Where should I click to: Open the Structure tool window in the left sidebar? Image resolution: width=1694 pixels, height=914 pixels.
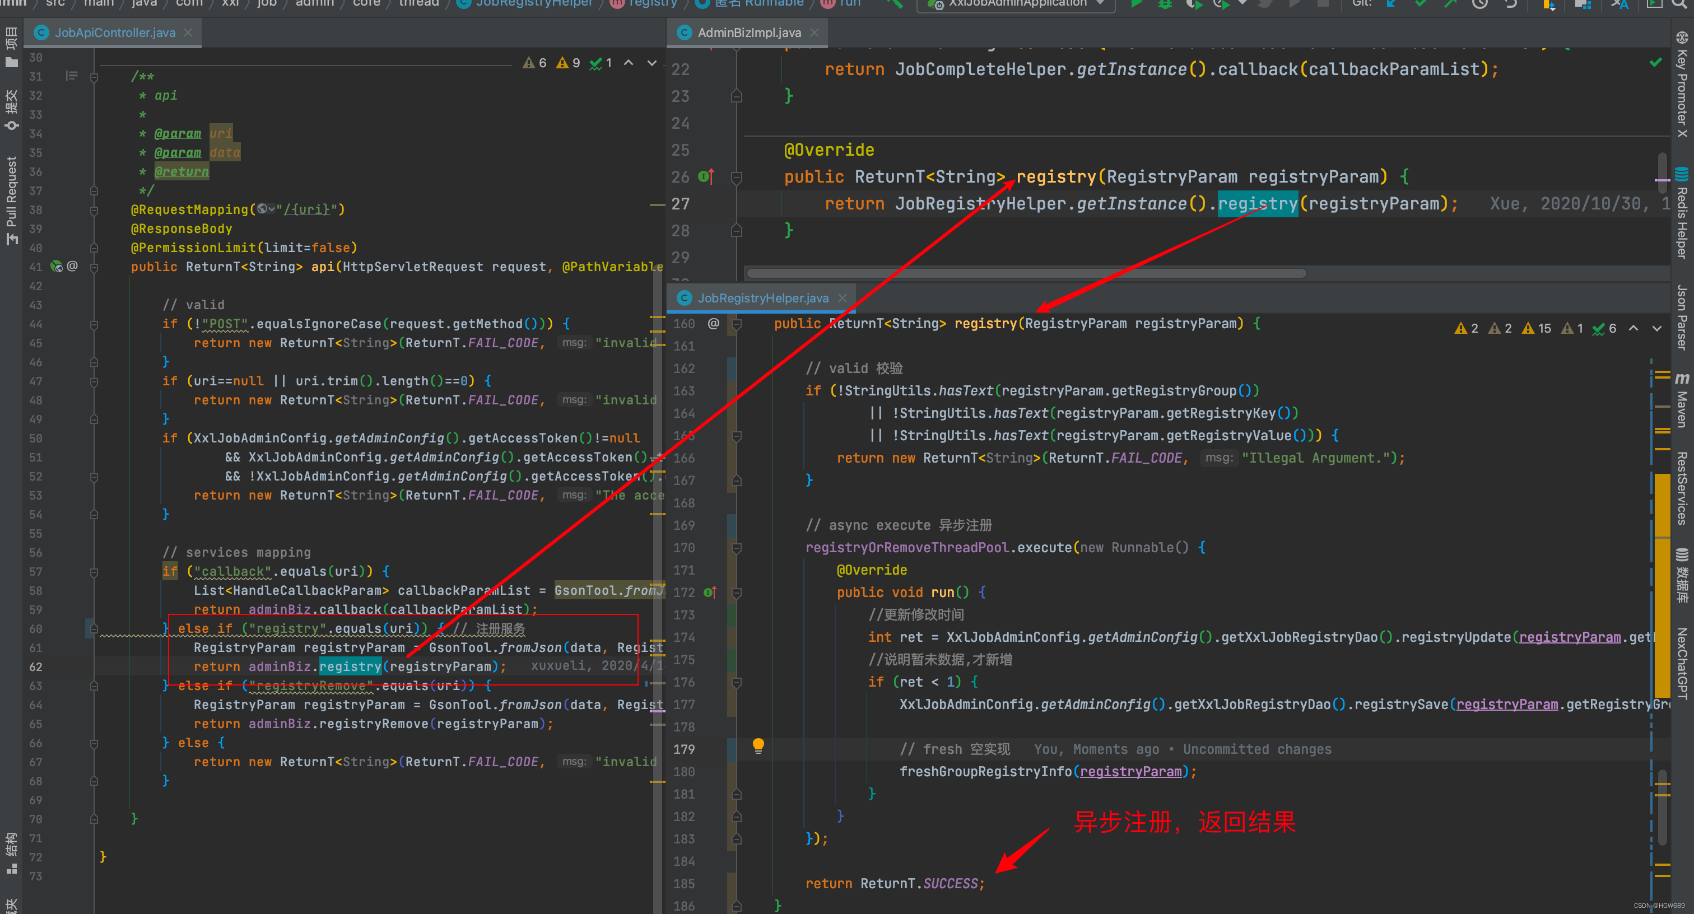(x=11, y=853)
